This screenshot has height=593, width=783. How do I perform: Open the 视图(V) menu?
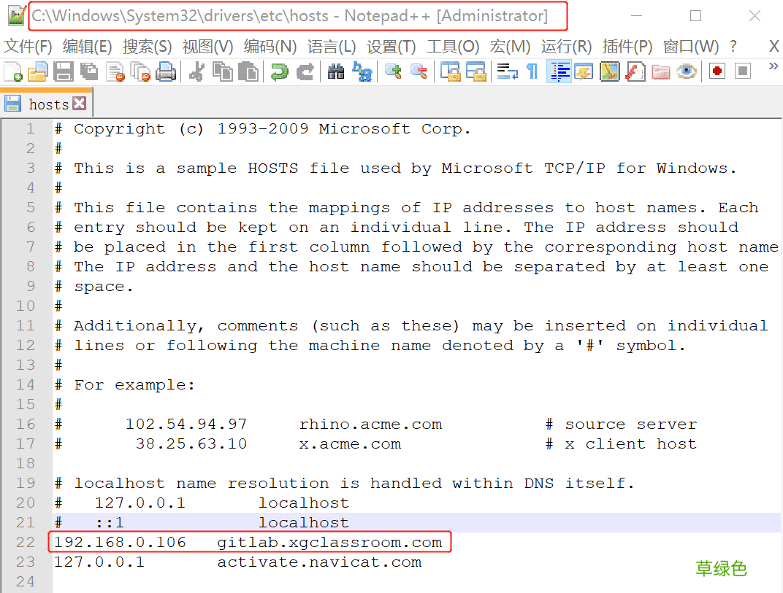click(x=207, y=47)
